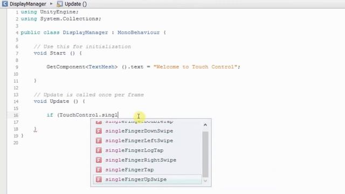Click line number 4 in the gutter

[17, 33]
